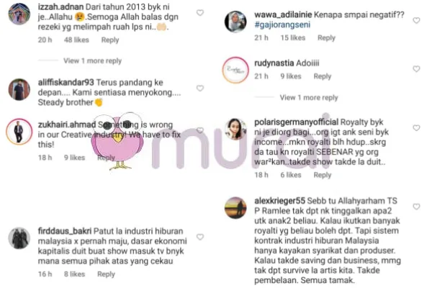Screen dimensions: 432x288
Task: Reply to firddaus_bakri's comment
Action: click(x=106, y=274)
